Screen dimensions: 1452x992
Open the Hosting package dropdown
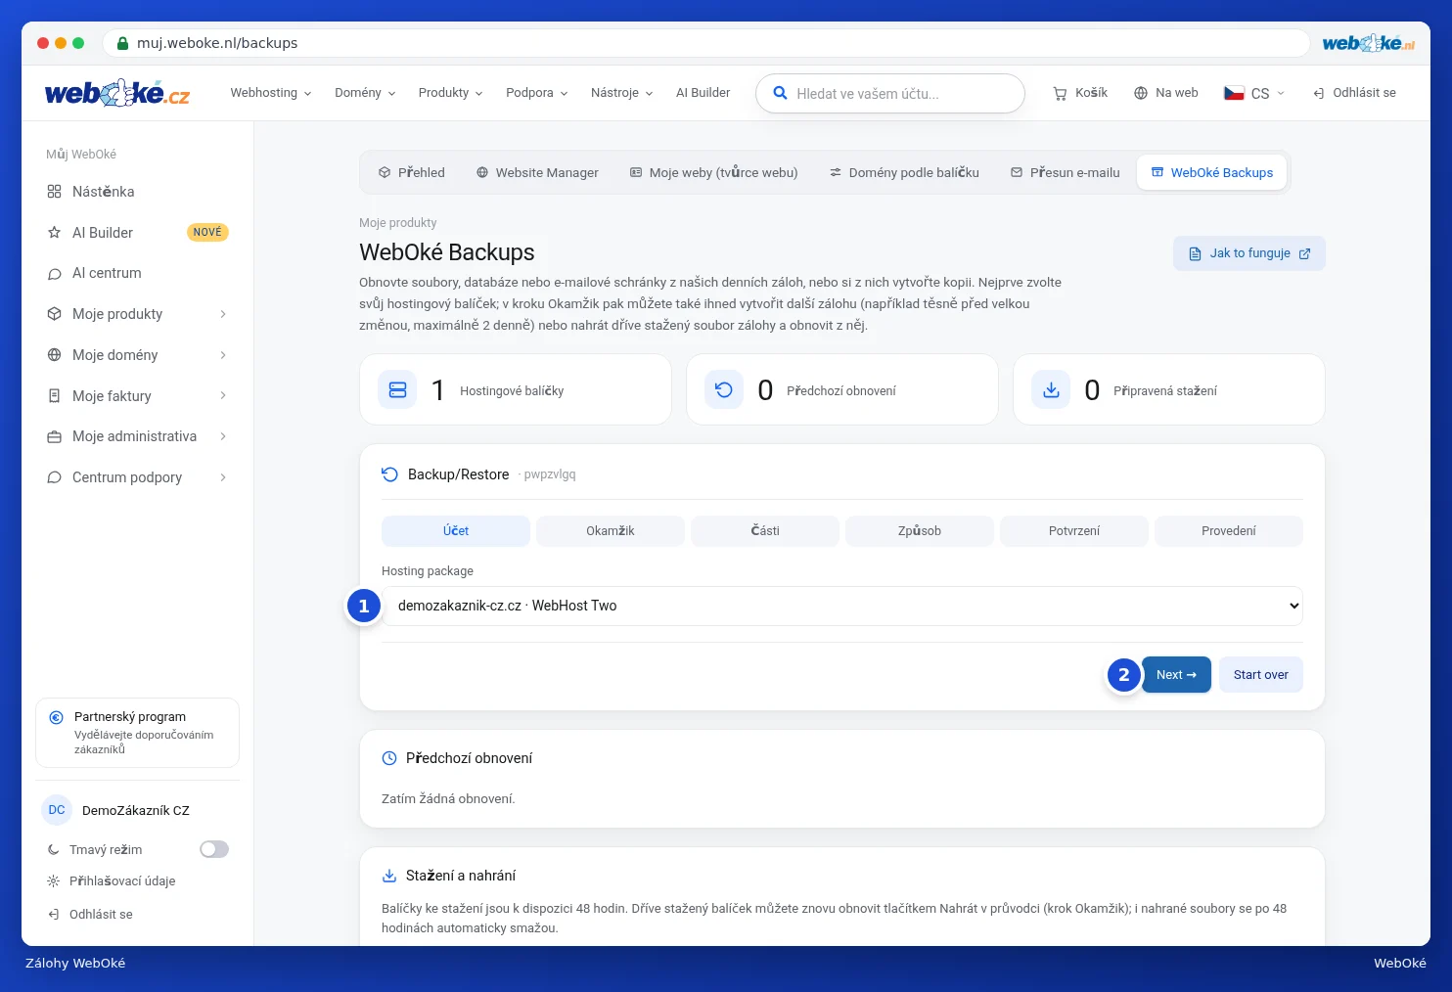[x=842, y=606]
